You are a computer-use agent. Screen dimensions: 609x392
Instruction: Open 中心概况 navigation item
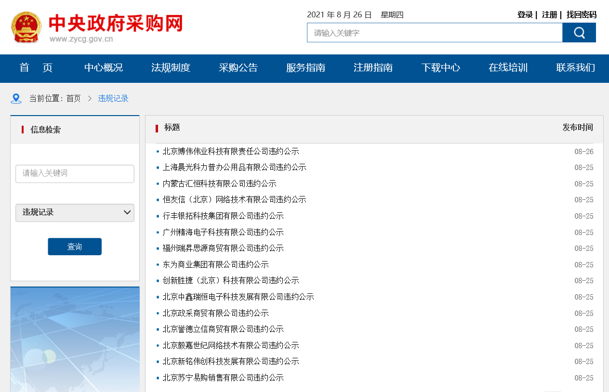point(104,68)
